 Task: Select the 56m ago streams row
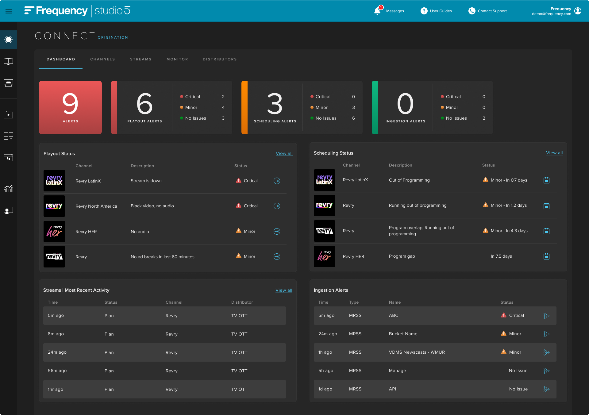(x=164, y=371)
